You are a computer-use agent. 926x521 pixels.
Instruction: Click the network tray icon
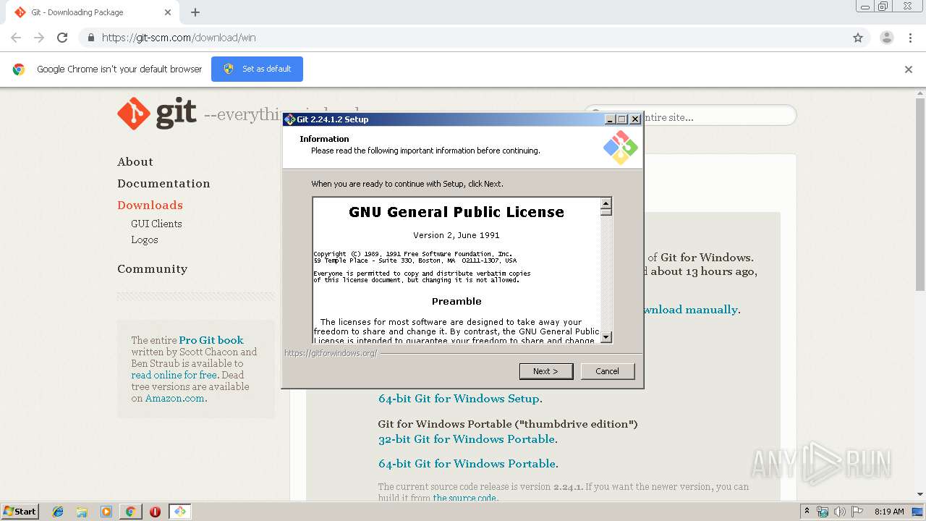point(823,512)
